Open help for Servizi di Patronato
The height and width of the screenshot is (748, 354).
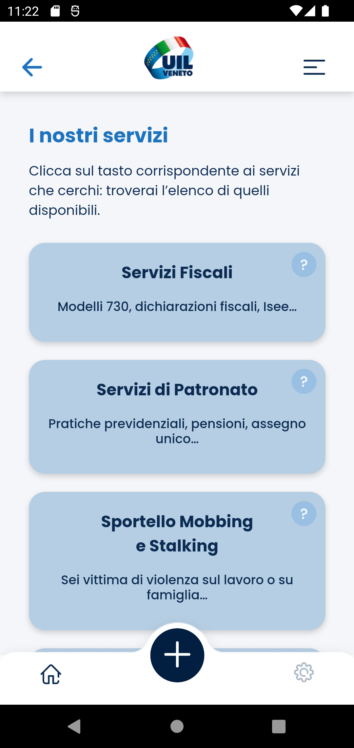pyautogui.click(x=304, y=382)
